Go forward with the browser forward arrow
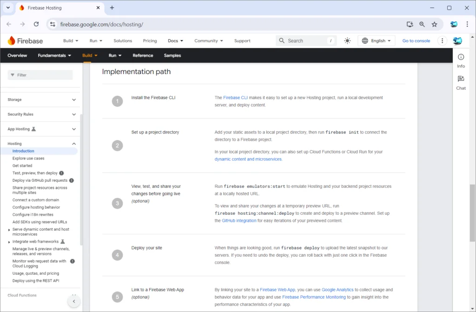 [x=22, y=24]
